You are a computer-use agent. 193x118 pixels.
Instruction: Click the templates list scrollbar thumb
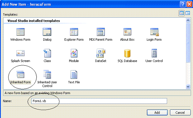[x=188, y=43]
